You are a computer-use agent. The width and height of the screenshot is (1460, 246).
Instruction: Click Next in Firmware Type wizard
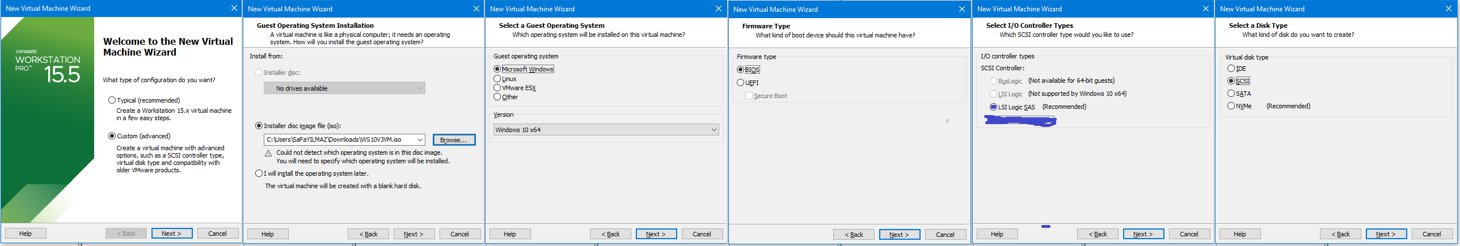click(899, 235)
